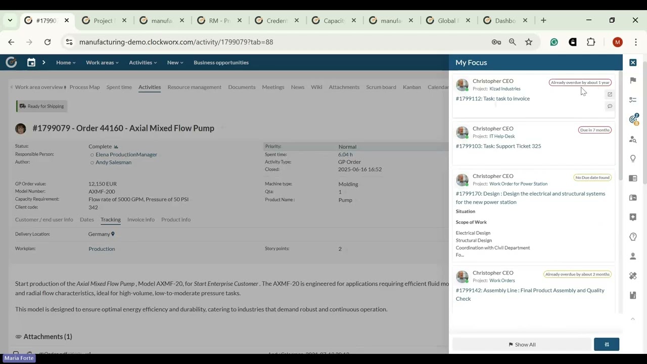Click the Clockworx logo icon
Viewport: 647px width, 364px height.
click(x=11, y=62)
